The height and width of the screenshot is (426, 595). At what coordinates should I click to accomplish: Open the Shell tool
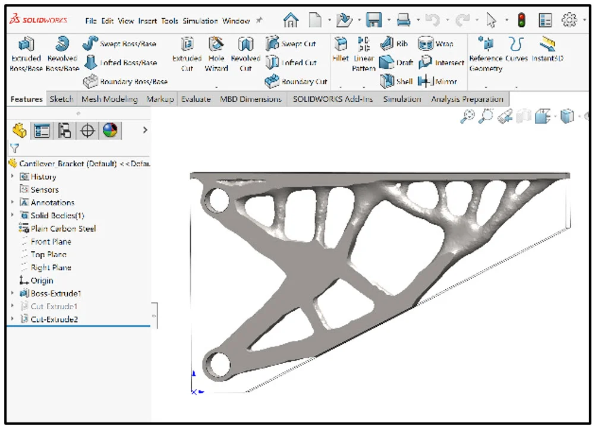pos(399,81)
